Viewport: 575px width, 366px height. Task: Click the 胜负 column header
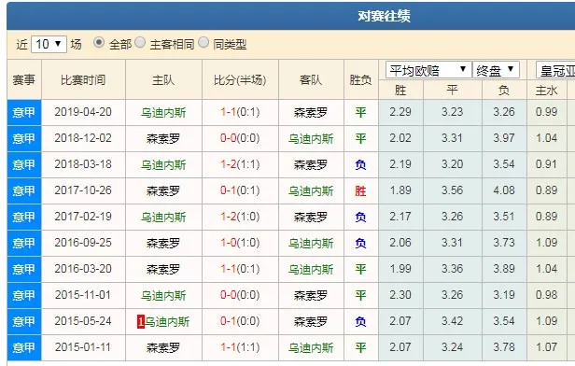360,80
